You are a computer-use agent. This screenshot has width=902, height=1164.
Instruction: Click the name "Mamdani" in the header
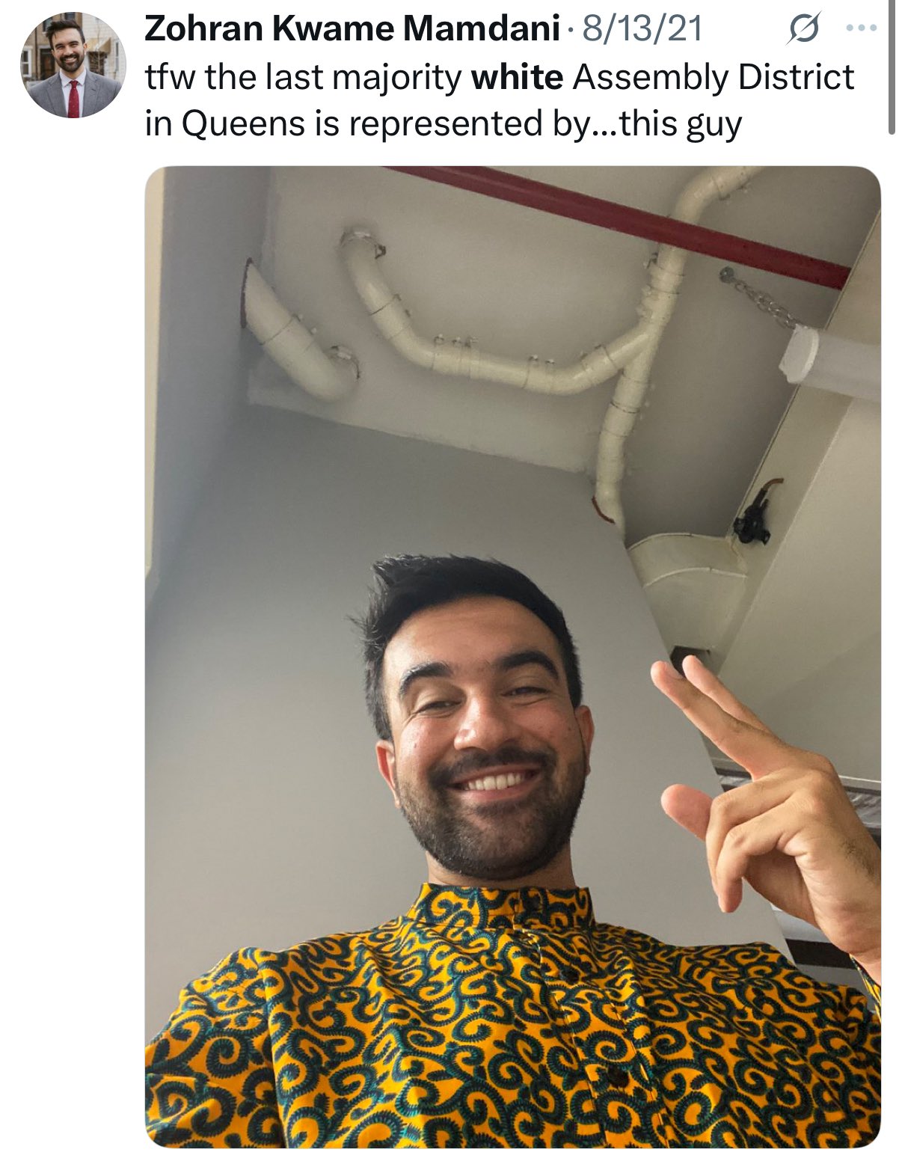[482, 29]
